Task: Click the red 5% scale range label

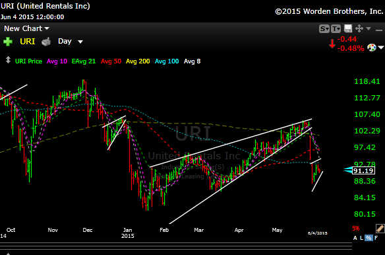Action: (x=356, y=229)
